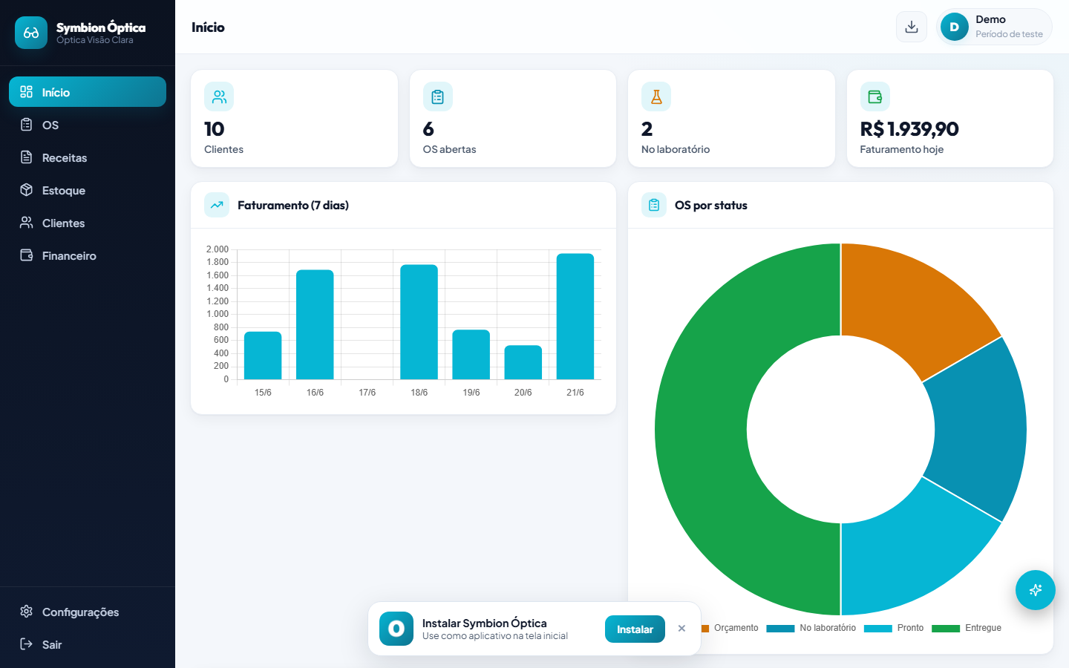The height and width of the screenshot is (668, 1069).
Task: Open the Demo user profile menu
Action: coord(994,27)
